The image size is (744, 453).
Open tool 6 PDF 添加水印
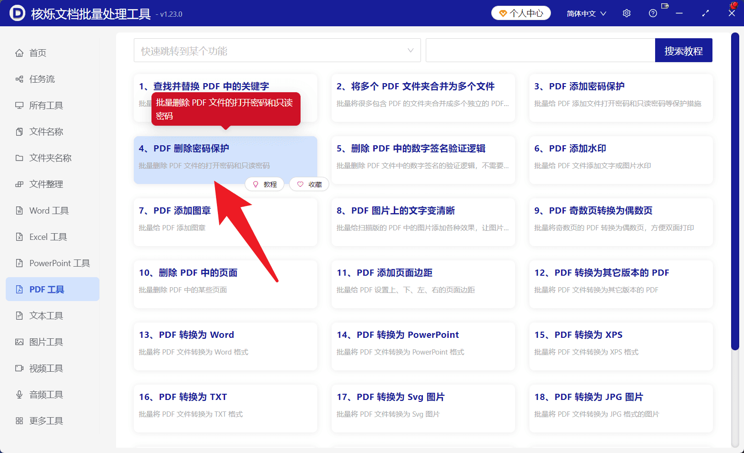pos(621,160)
